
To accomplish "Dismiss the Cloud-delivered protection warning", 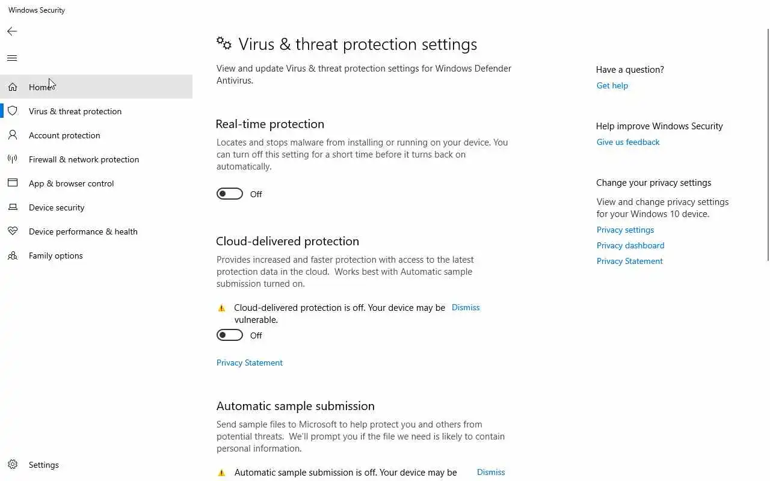I will click(466, 307).
